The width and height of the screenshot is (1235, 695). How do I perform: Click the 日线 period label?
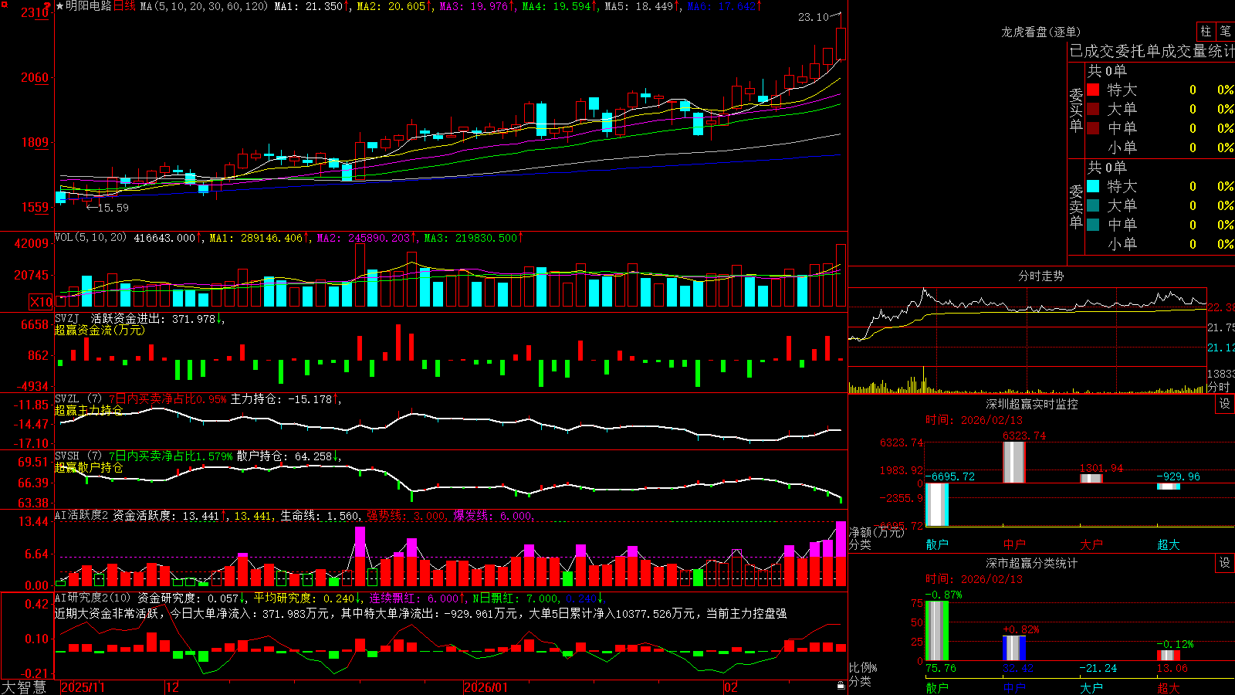click(124, 6)
